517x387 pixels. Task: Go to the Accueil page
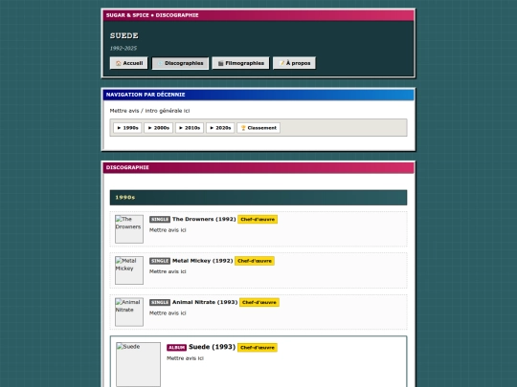[x=129, y=63]
